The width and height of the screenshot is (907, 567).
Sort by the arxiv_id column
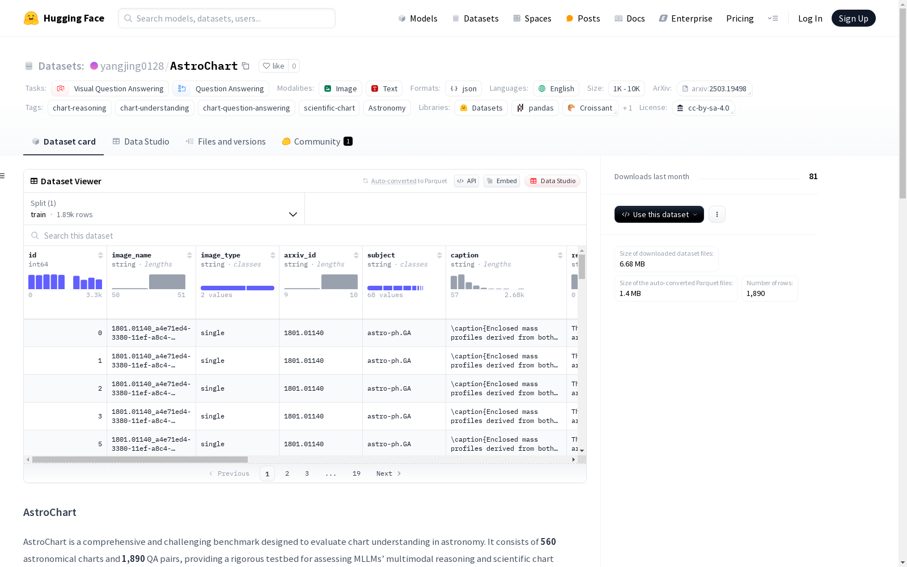[356, 255]
